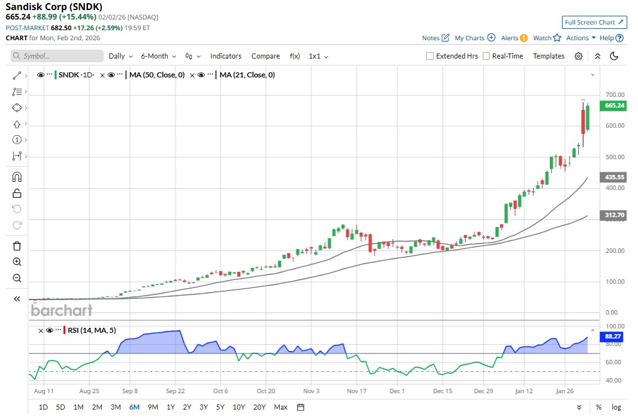The height and width of the screenshot is (419, 638).
Task: Expand bottom panel double chevron
Action: 579,407
